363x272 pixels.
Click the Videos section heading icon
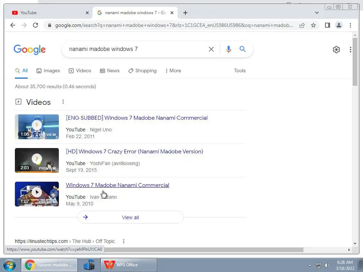coord(18,102)
